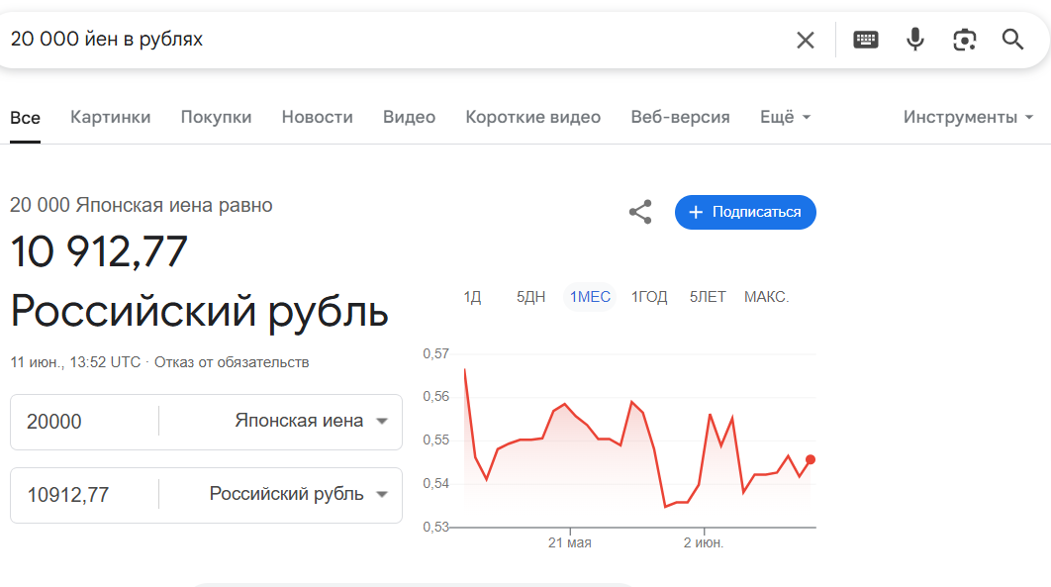
Task: Start voice search with microphone icon
Action: [915, 40]
